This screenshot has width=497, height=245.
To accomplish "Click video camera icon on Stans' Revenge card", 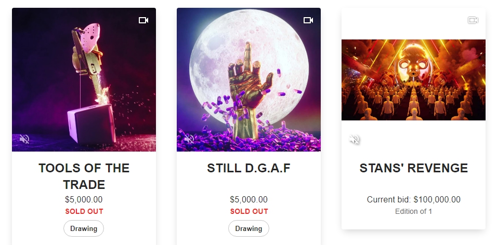I will 473,20.
